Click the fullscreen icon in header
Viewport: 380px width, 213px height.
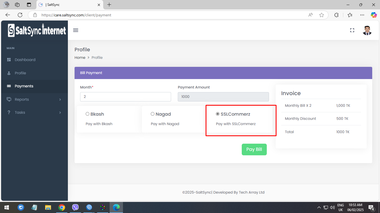click(352, 30)
